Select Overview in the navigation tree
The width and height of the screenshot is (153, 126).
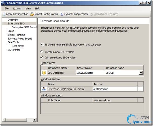pyautogui.click(x=13, y=20)
